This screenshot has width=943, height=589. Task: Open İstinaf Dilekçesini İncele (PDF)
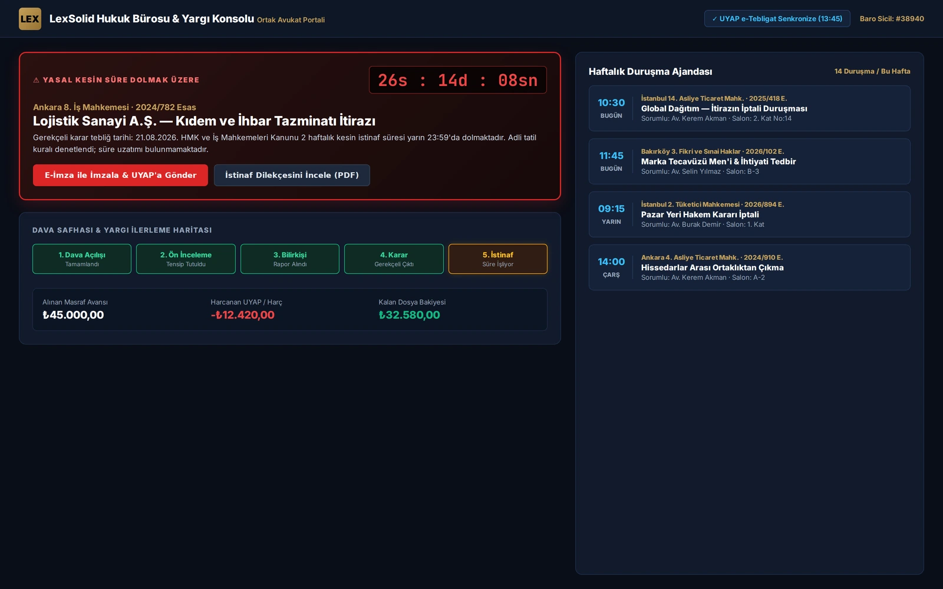pos(292,176)
